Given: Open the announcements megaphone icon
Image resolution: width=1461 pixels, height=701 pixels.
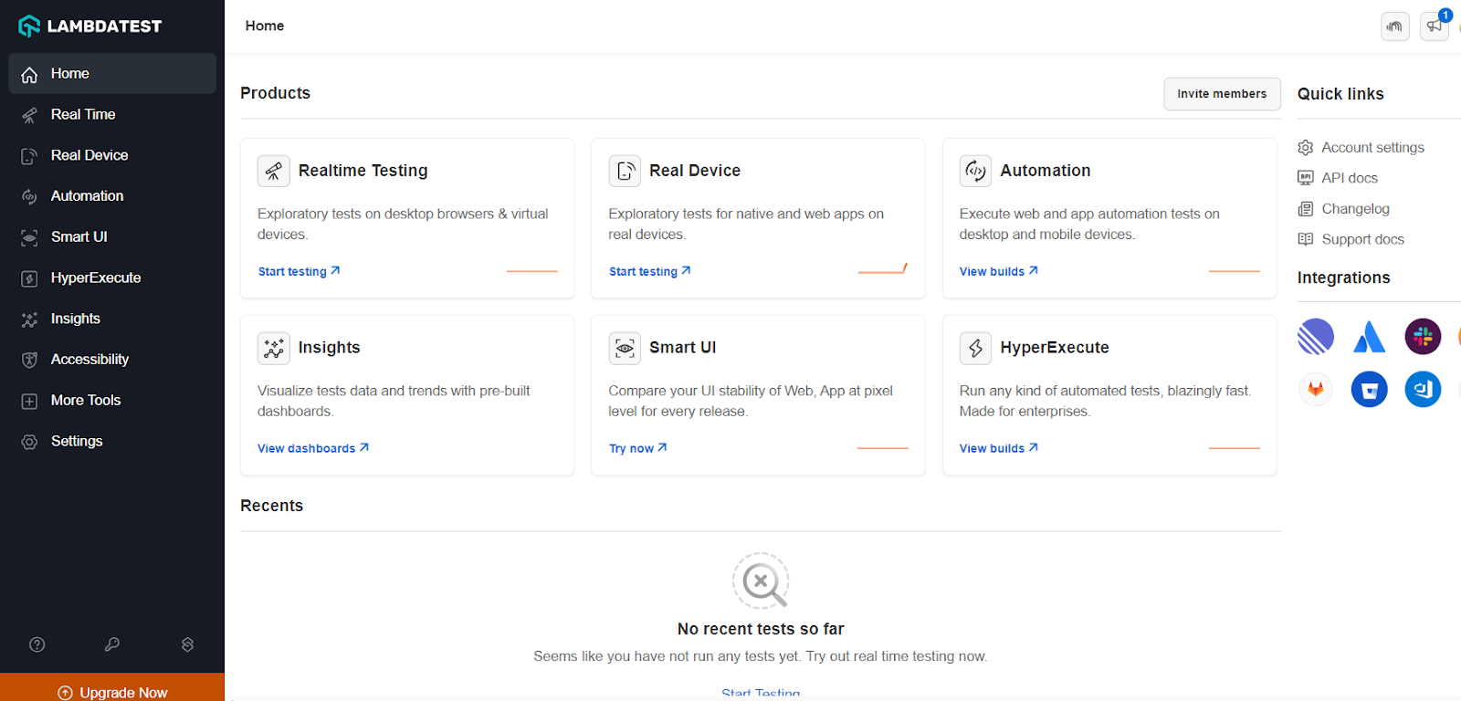Looking at the screenshot, I should pyautogui.click(x=1435, y=26).
